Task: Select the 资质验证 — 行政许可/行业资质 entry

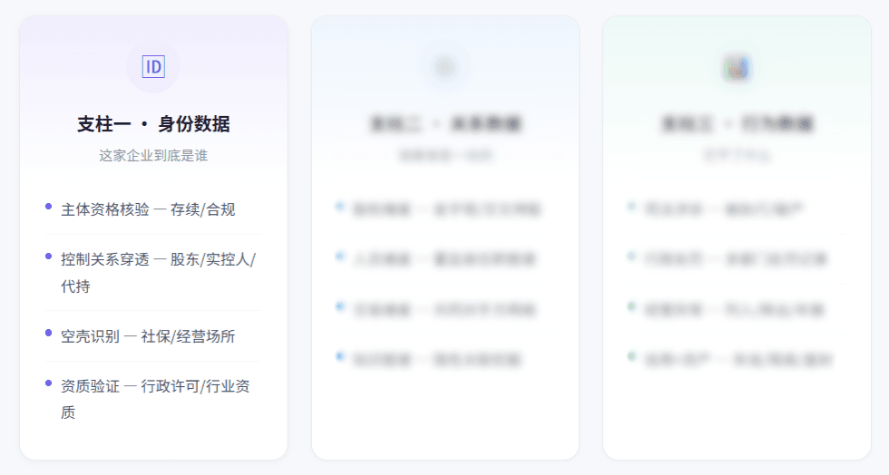Action: [153, 399]
